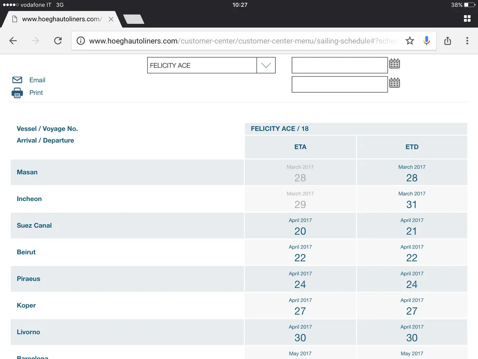Click Piraeus ETD April 24 cell
Image resolution: width=478 pixels, height=359 pixels.
[x=412, y=279]
